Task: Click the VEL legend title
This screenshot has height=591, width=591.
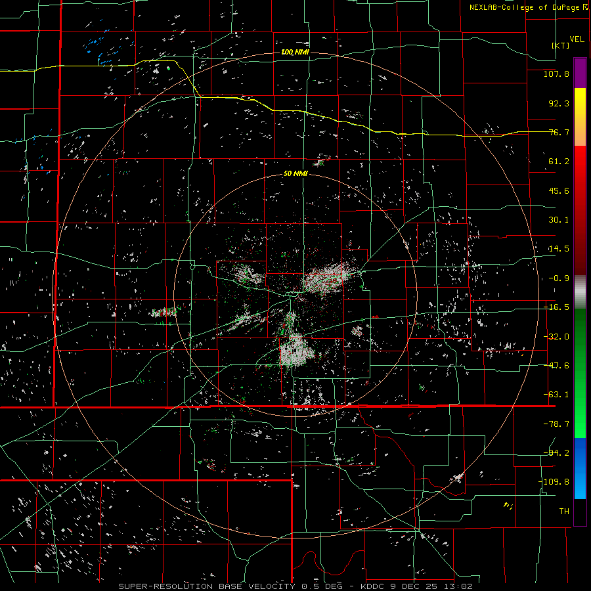Action: coord(577,39)
